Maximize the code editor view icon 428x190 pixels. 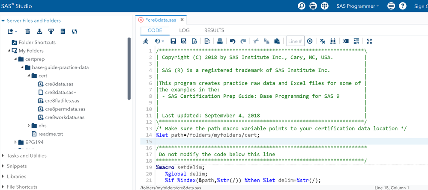point(369,41)
